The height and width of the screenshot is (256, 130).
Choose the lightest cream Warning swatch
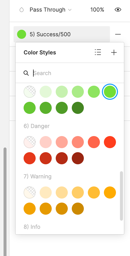pos(46,193)
